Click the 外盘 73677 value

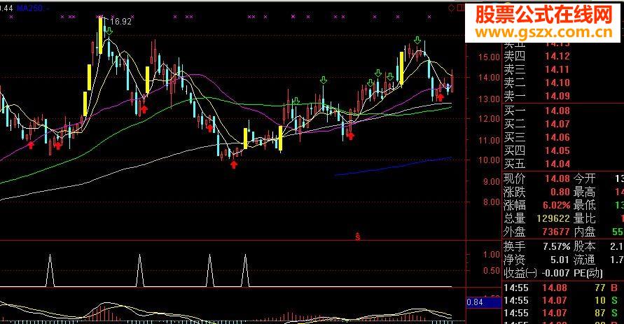556,232
